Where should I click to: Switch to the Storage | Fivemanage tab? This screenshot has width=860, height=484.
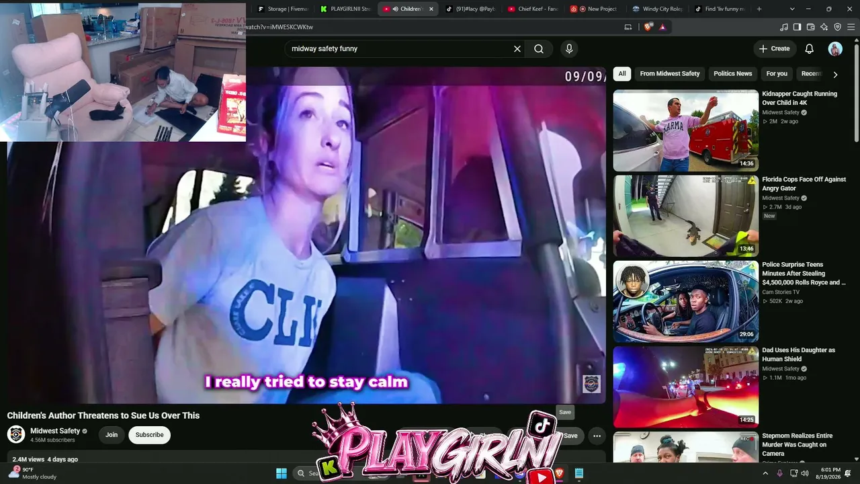pos(284,9)
